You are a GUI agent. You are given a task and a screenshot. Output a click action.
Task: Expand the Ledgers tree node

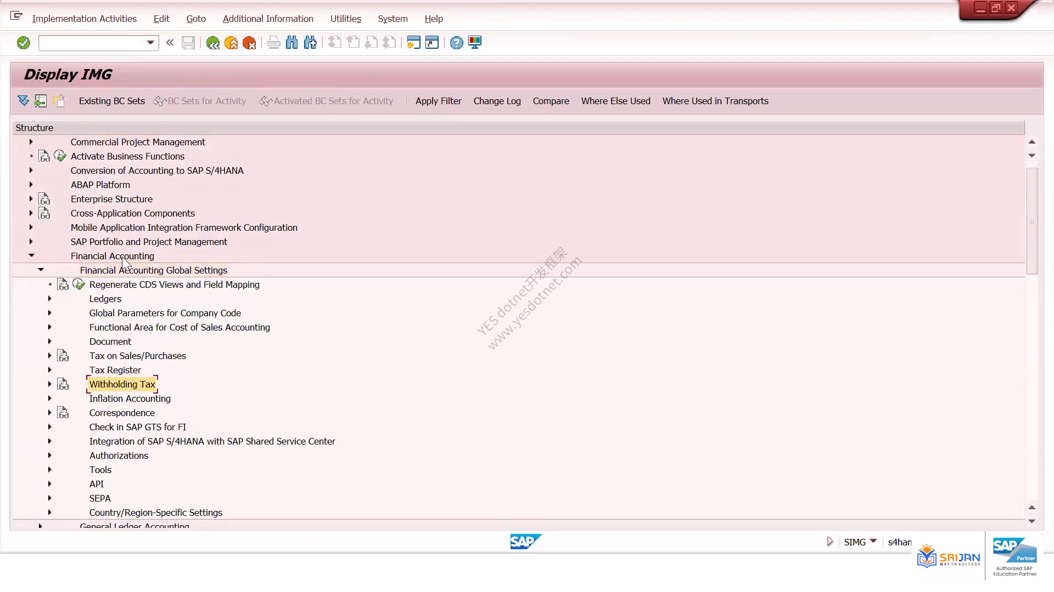(49, 299)
